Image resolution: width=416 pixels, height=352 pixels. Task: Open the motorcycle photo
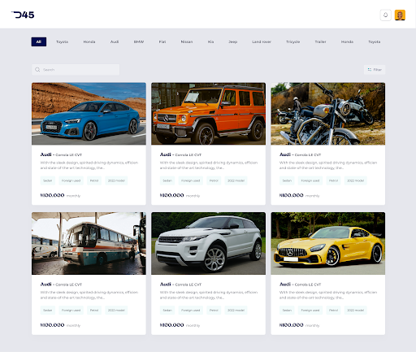(328, 114)
